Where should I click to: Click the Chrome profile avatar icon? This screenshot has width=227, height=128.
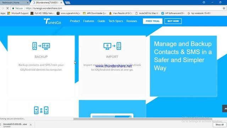click(204, 2)
